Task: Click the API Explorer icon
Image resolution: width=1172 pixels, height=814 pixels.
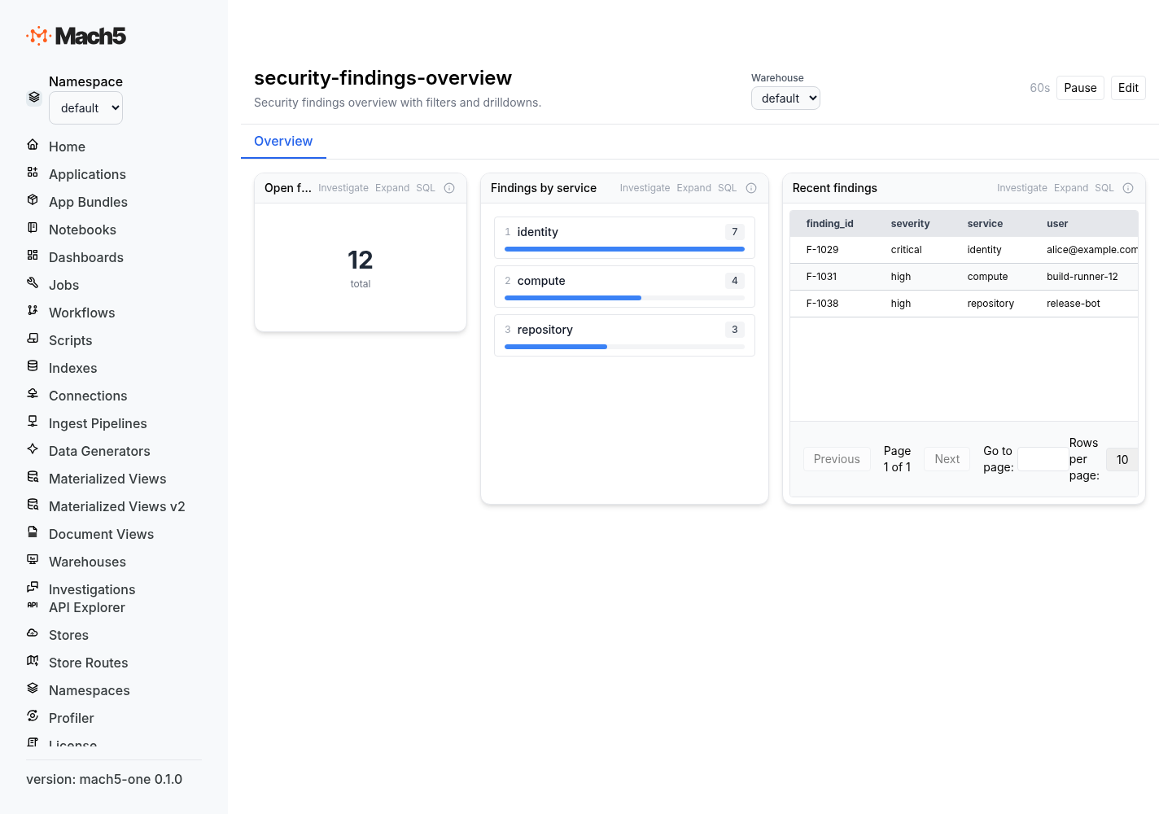Action: point(33,606)
